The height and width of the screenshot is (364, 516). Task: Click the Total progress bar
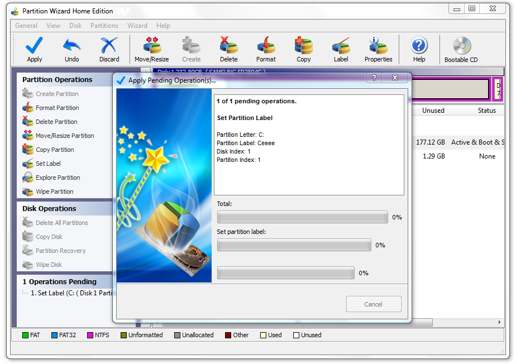pyautogui.click(x=303, y=217)
